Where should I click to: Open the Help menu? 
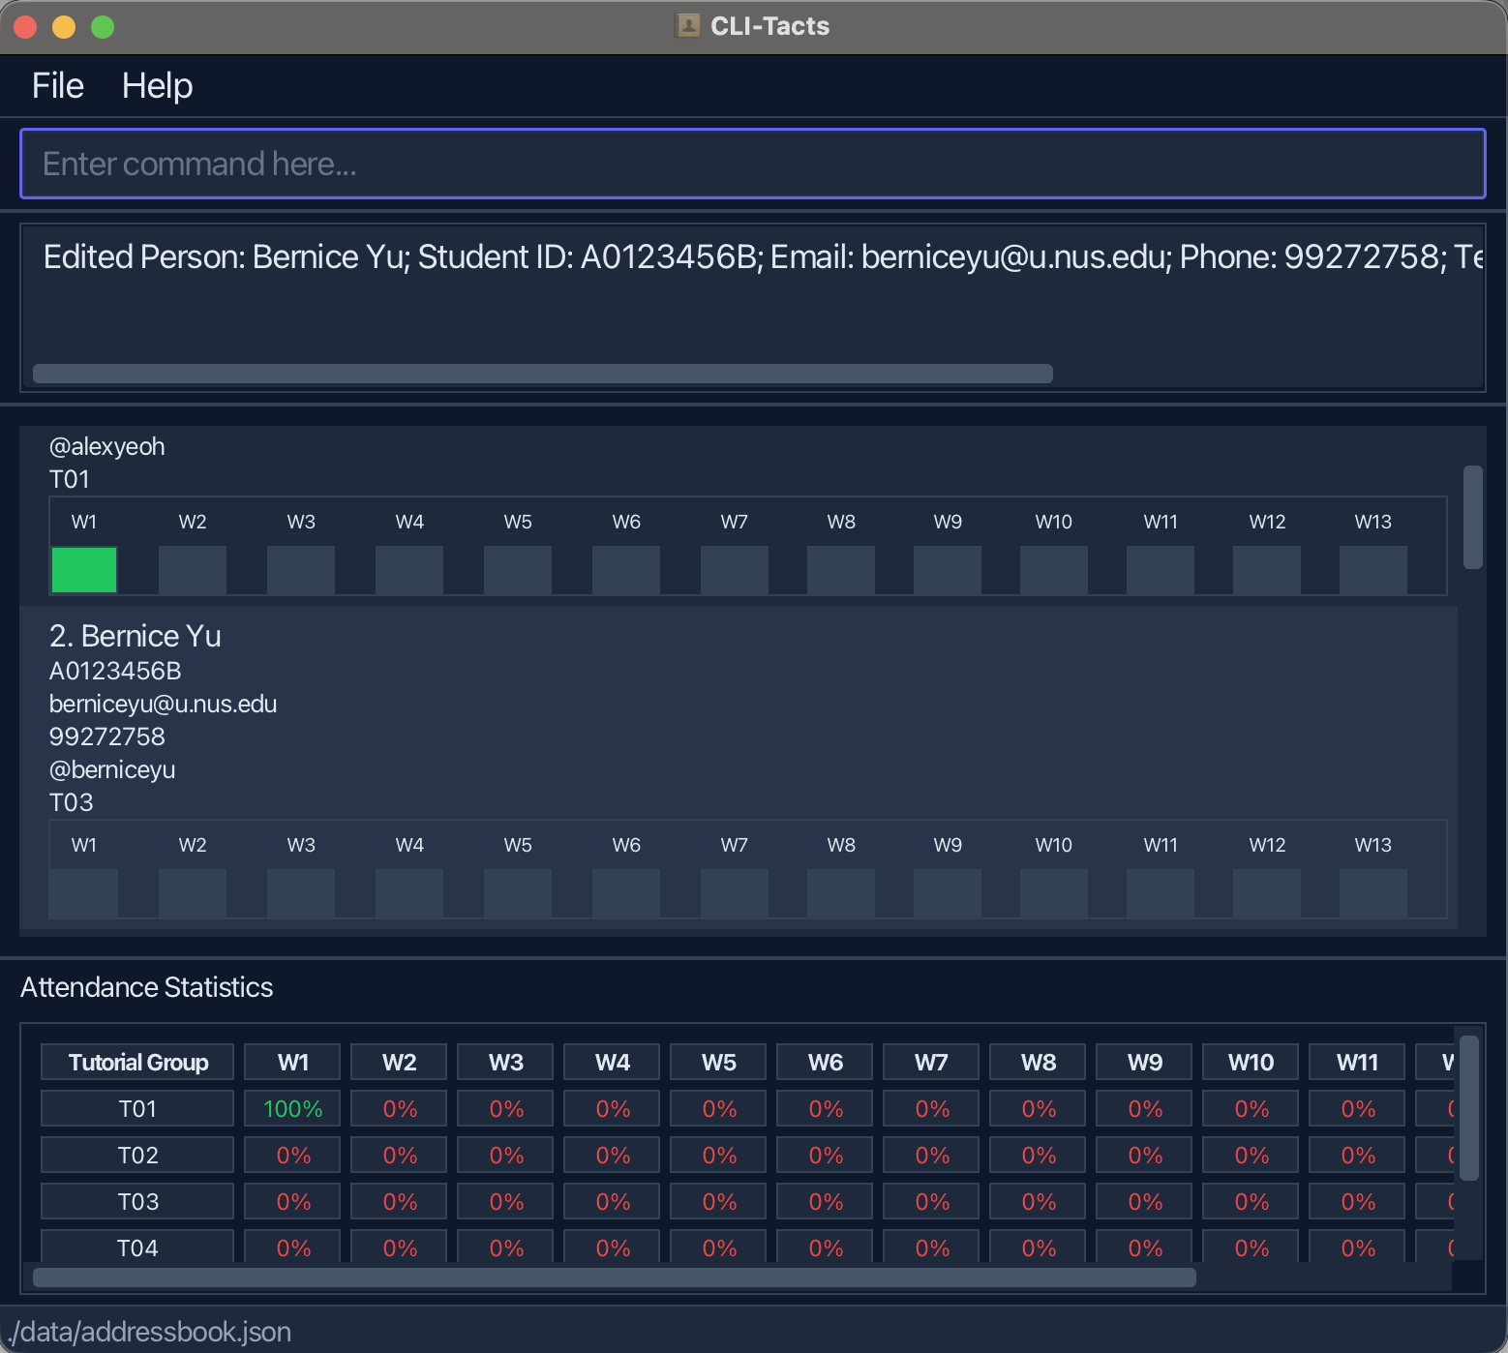[x=157, y=86]
